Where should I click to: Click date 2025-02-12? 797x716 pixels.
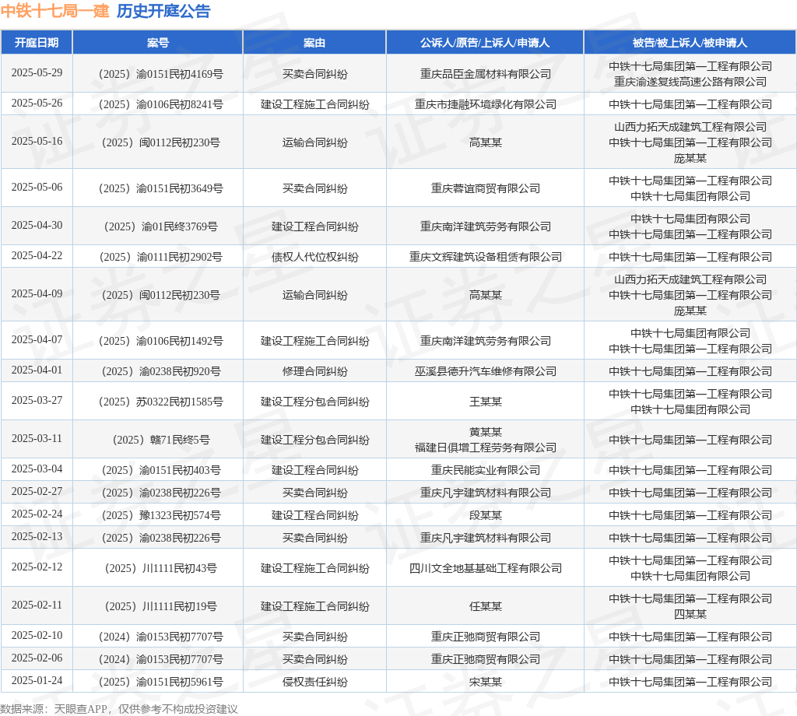[x=37, y=567]
